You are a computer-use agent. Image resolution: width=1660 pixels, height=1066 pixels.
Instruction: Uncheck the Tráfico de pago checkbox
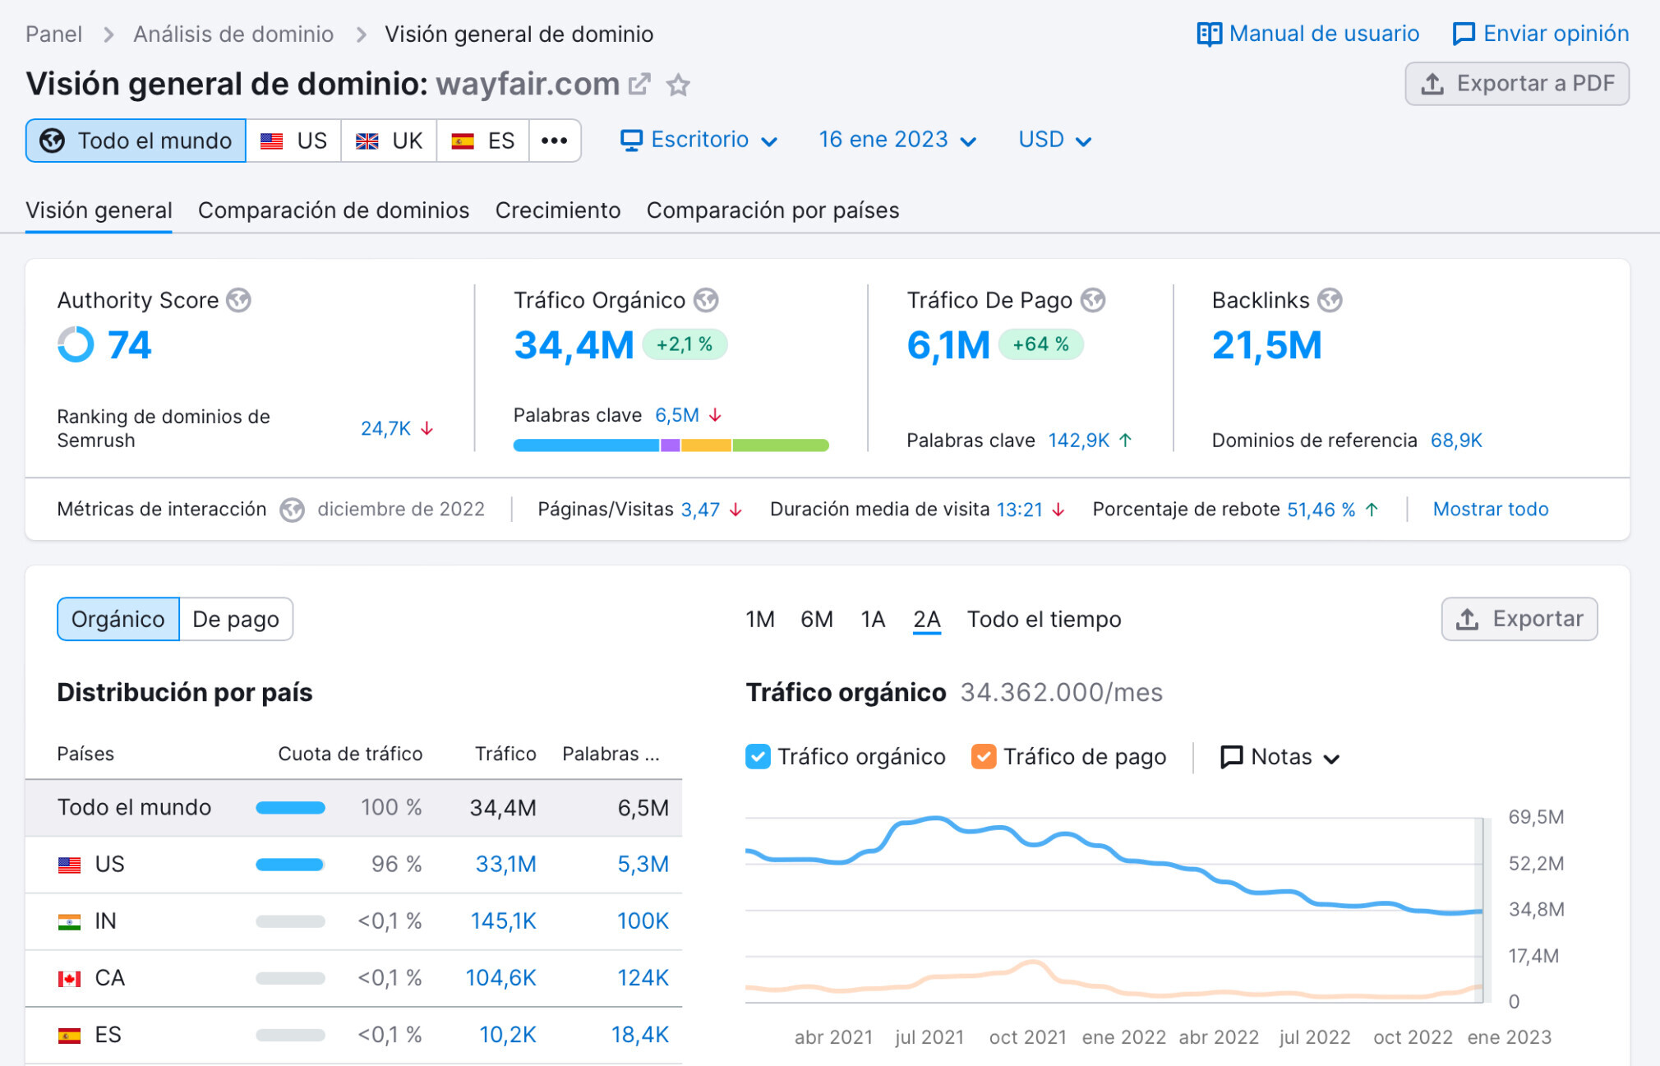[x=984, y=757]
